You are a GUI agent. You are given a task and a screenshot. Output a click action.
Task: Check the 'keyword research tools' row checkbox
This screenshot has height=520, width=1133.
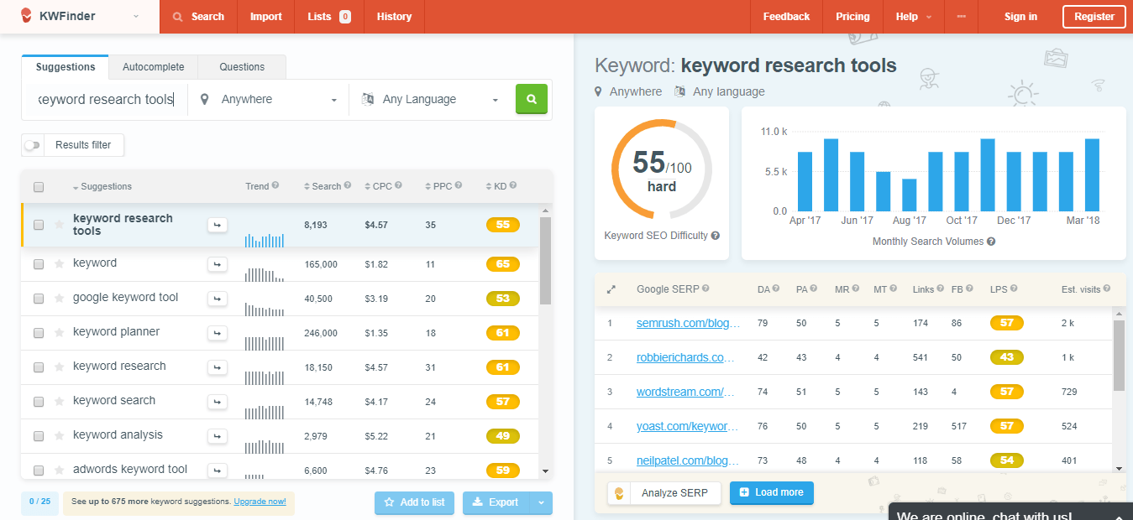[x=39, y=225]
